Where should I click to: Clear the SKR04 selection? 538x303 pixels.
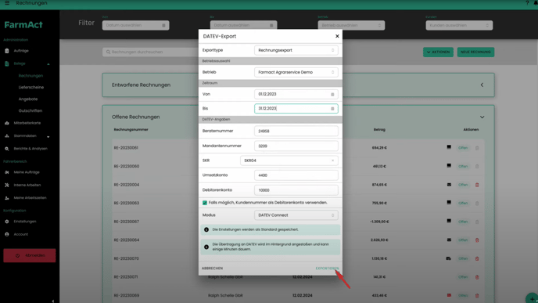click(332, 161)
